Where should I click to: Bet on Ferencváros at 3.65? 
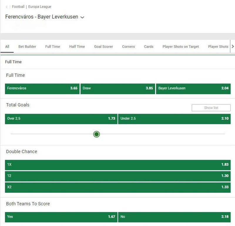pos(42,89)
